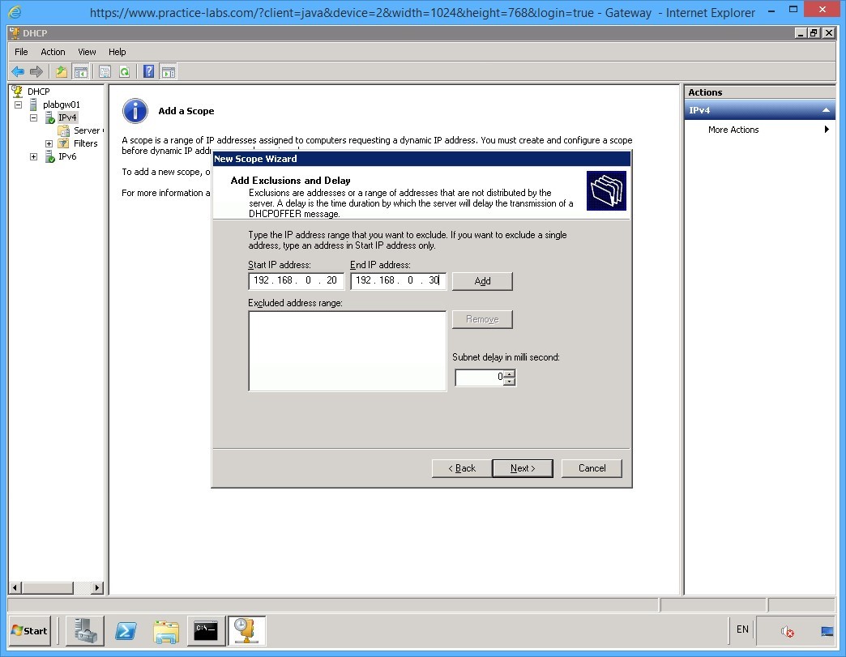Screen dimensions: 846x657
Task: Click the Refresh icon in the DHCP toolbar
Action: click(125, 71)
